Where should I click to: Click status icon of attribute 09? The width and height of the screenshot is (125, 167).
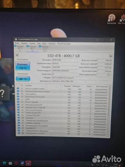click(x=18, y=94)
